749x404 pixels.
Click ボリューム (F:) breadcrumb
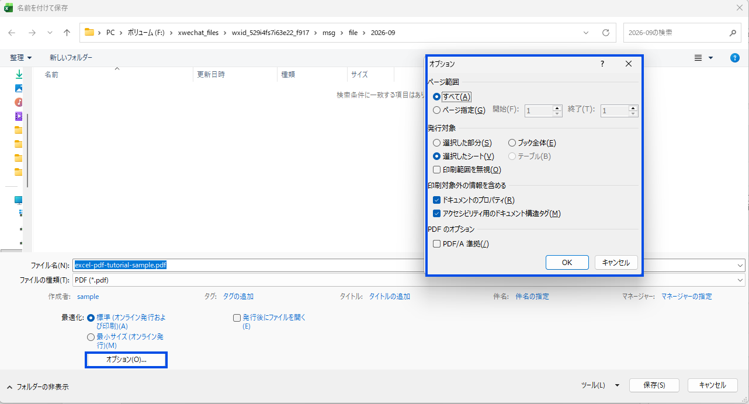[x=147, y=33]
